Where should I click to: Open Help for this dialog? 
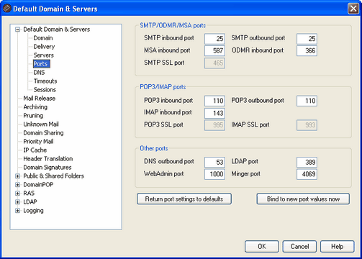[337, 246]
